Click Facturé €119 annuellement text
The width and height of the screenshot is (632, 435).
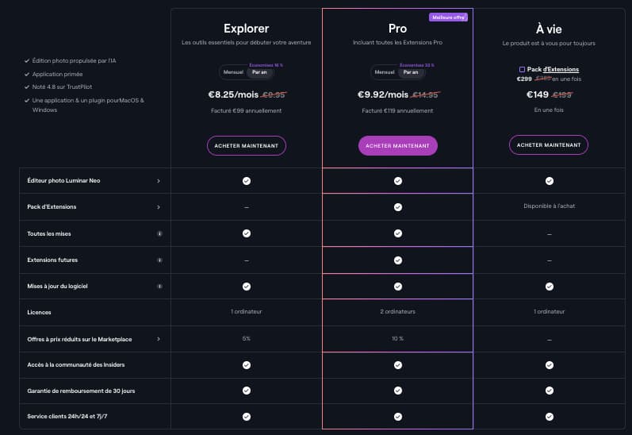[397, 110]
